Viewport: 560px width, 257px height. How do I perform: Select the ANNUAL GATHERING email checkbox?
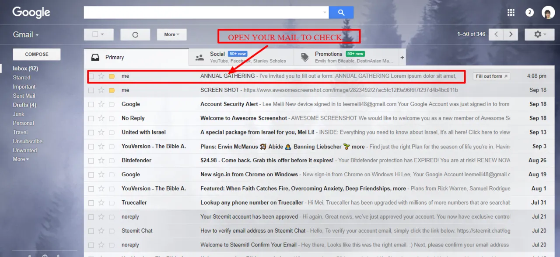click(x=91, y=76)
